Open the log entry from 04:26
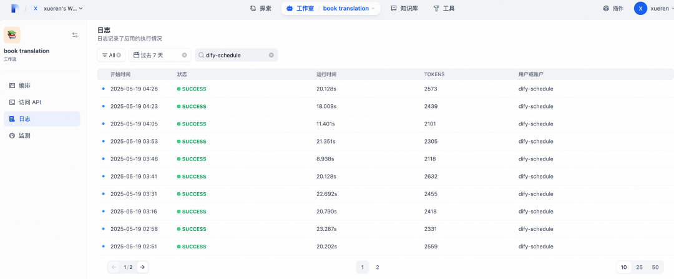Image resolution: width=674 pixels, height=279 pixels. (385, 89)
